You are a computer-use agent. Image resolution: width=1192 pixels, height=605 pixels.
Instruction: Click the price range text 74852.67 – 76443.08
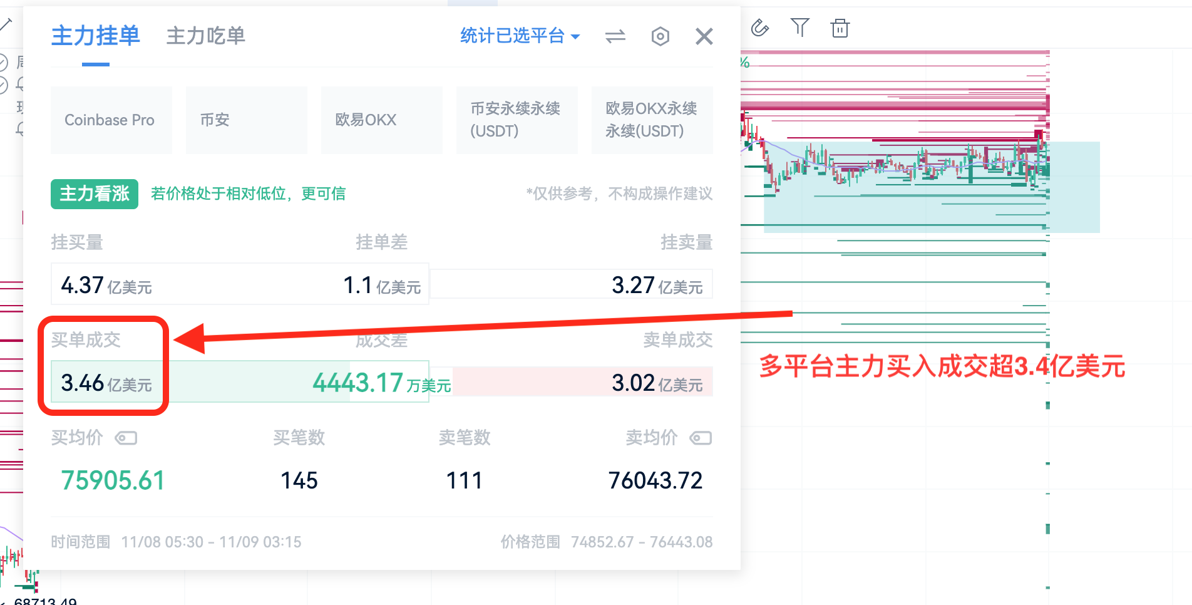pos(642,542)
